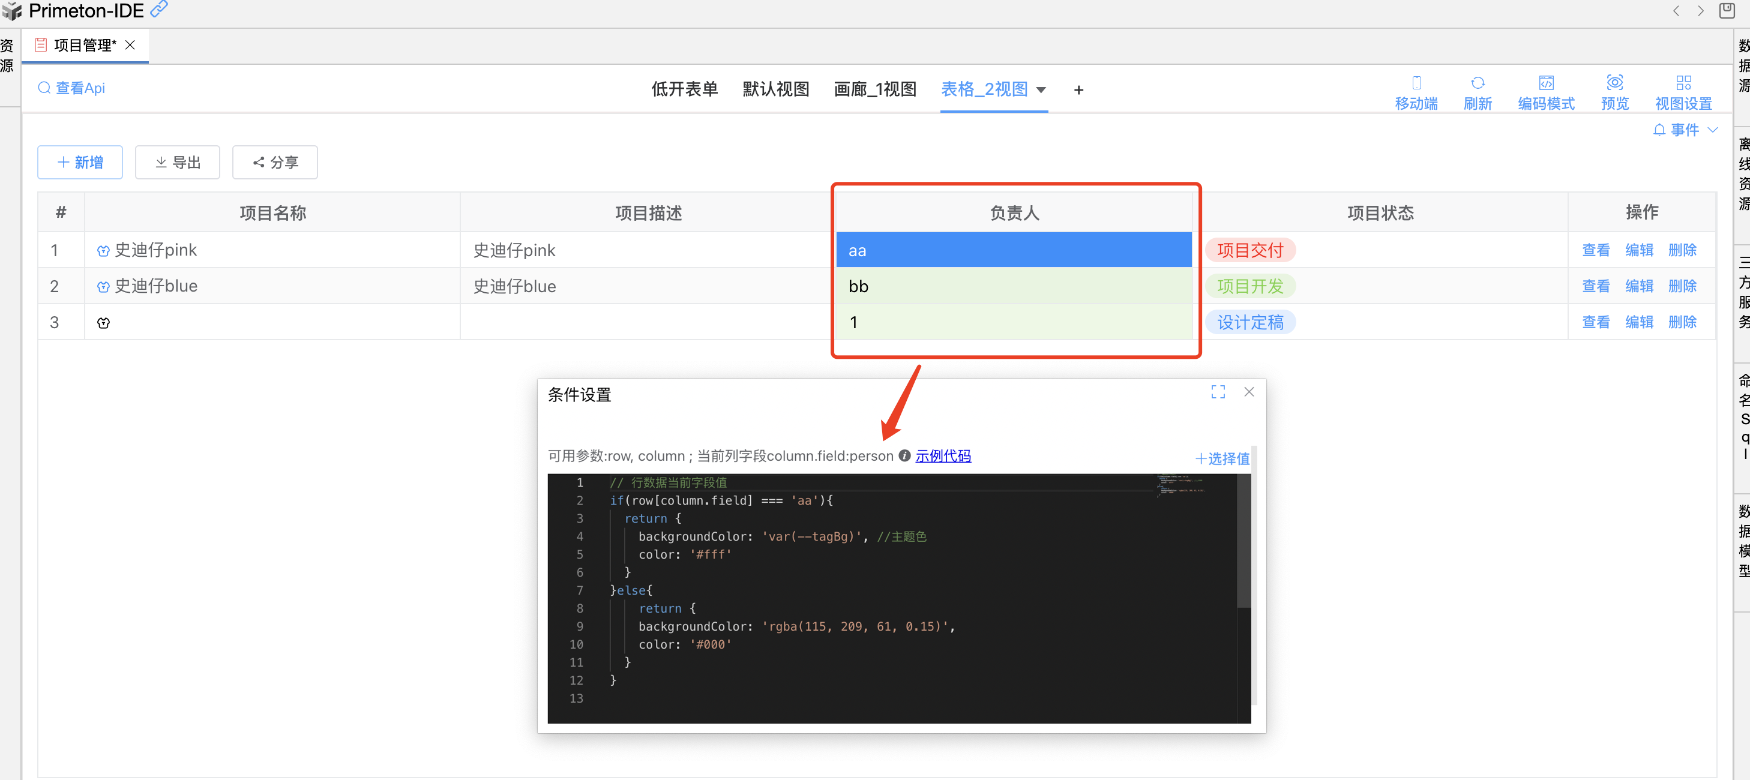Click the mobile view (移动端) icon
Screen dimensions: 1750x780
pyautogui.click(x=1416, y=83)
